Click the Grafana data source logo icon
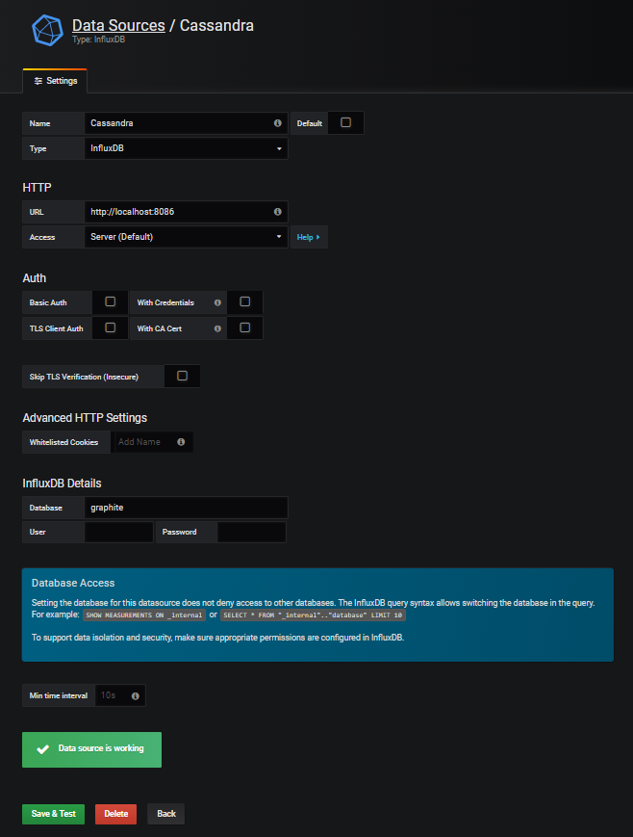The width and height of the screenshot is (633, 837). [x=47, y=29]
